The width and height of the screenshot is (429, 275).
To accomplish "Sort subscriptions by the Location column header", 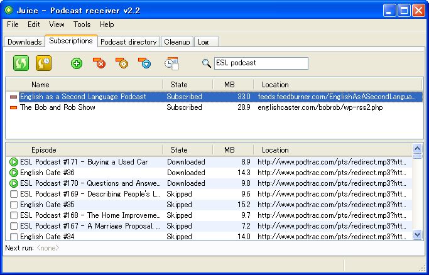I will pos(338,85).
